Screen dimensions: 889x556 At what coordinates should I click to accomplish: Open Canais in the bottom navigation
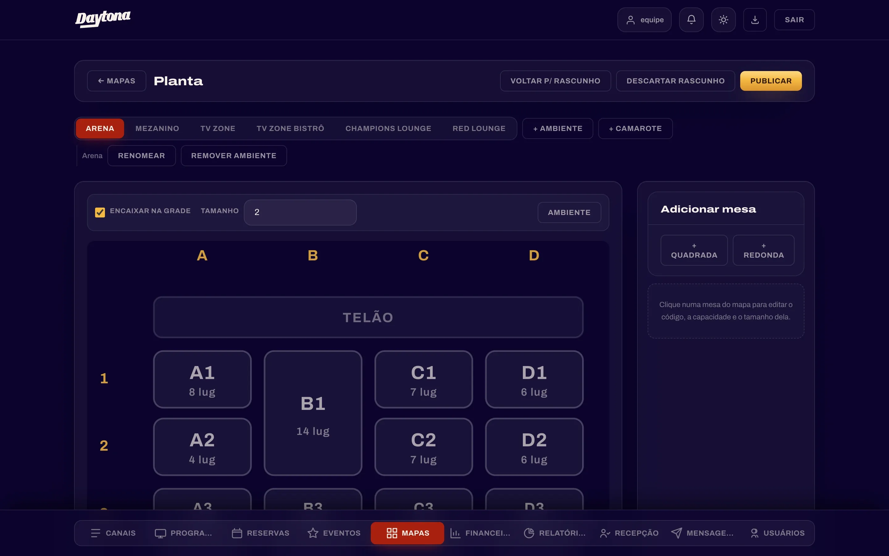pyautogui.click(x=113, y=533)
